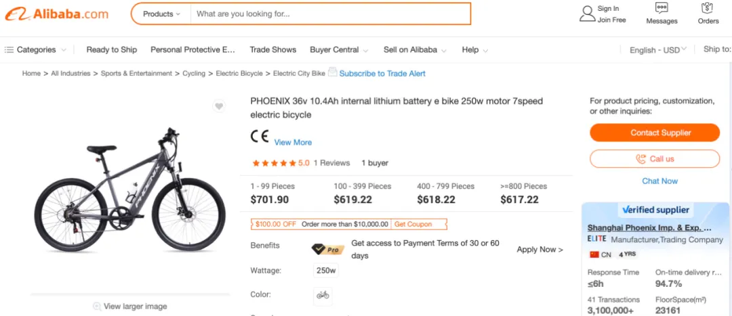Viewport: 732px width, 316px height.
Task: Click the Chat Now link
Action: [x=659, y=181]
